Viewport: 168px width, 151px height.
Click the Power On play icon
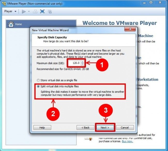point(24,11)
